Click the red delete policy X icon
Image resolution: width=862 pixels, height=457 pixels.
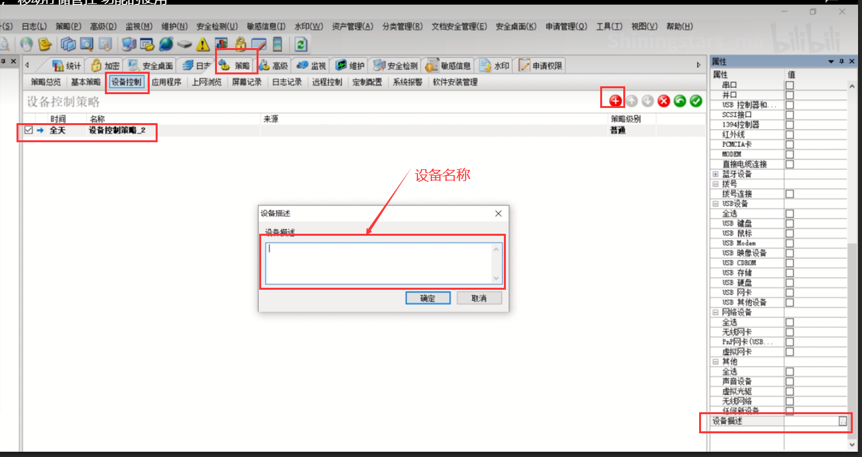[663, 101]
